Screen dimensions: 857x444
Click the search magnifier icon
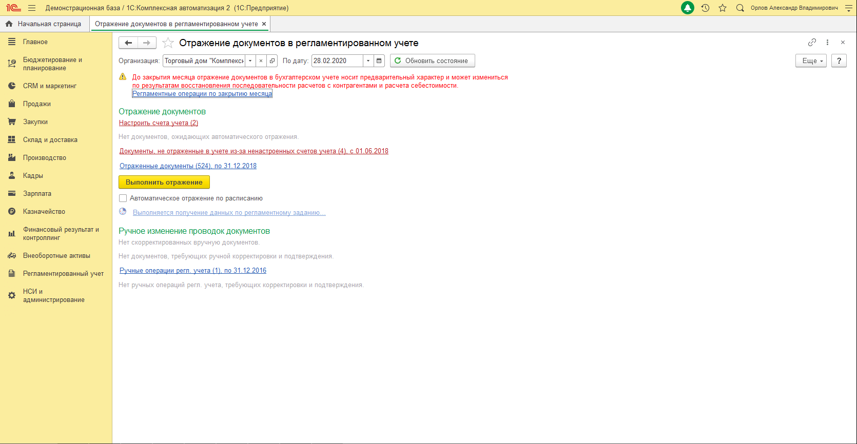(739, 8)
